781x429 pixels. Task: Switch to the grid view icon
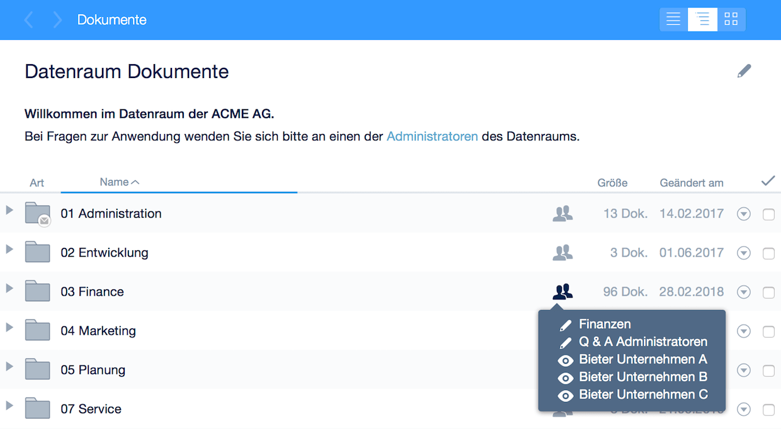point(731,19)
